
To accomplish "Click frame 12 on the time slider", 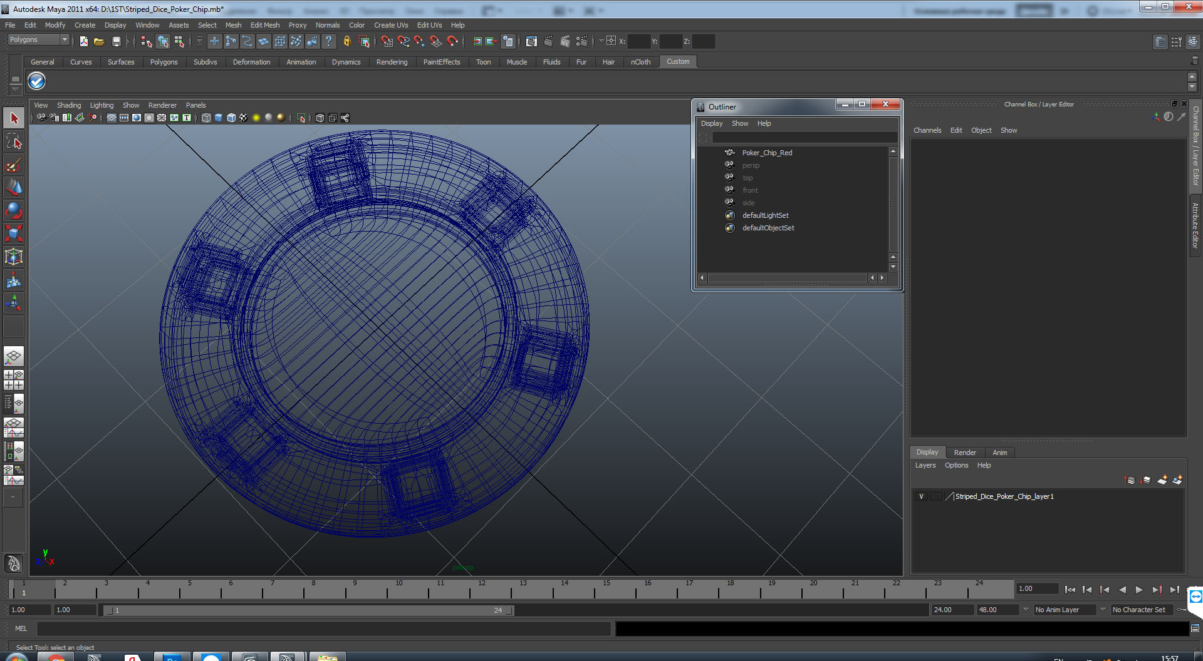I will pos(482,589).
